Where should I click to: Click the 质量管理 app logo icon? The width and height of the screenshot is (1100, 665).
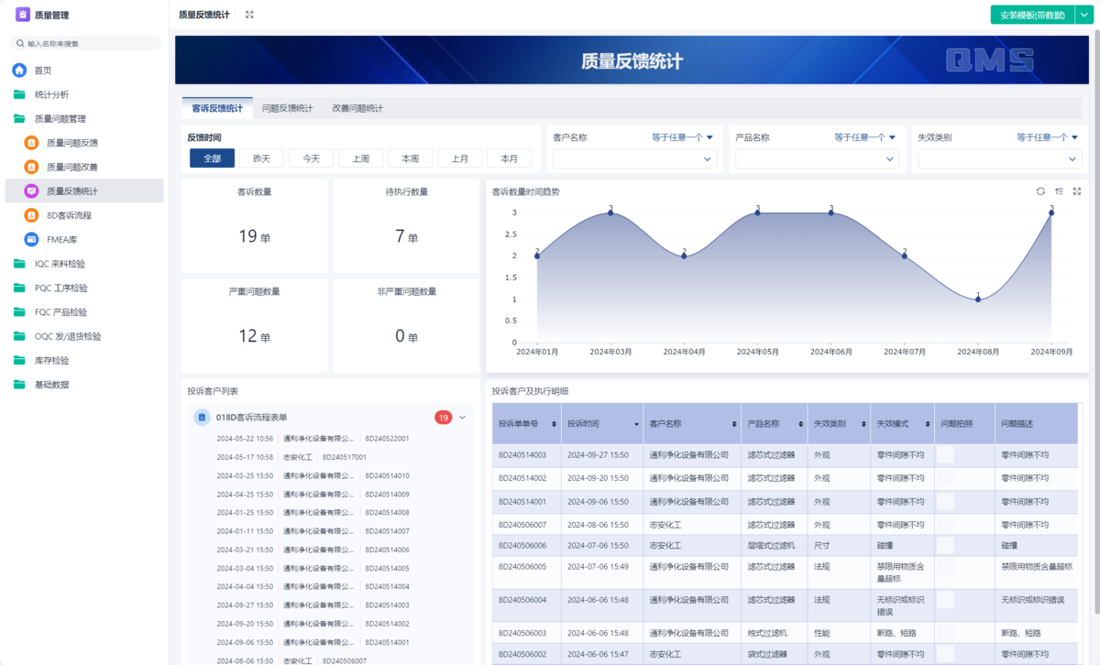click(x=23, y=15)
